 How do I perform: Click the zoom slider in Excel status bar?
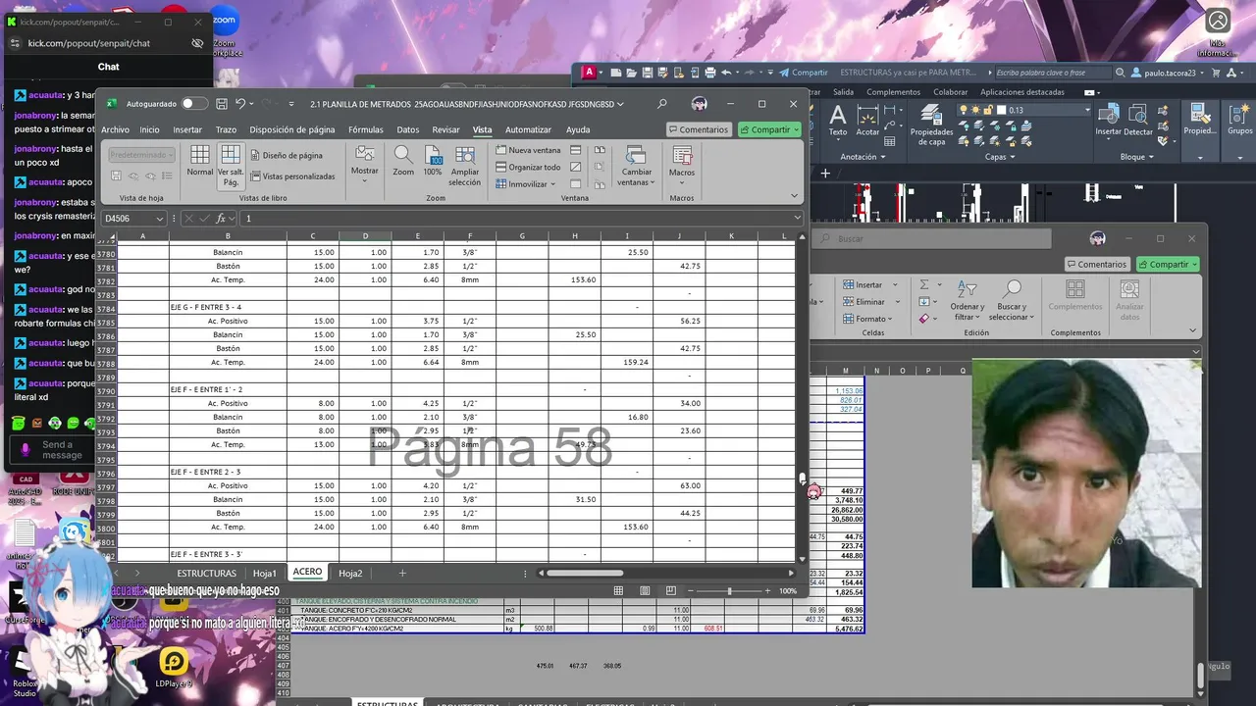pyautogui.click(x=729, y=591)
